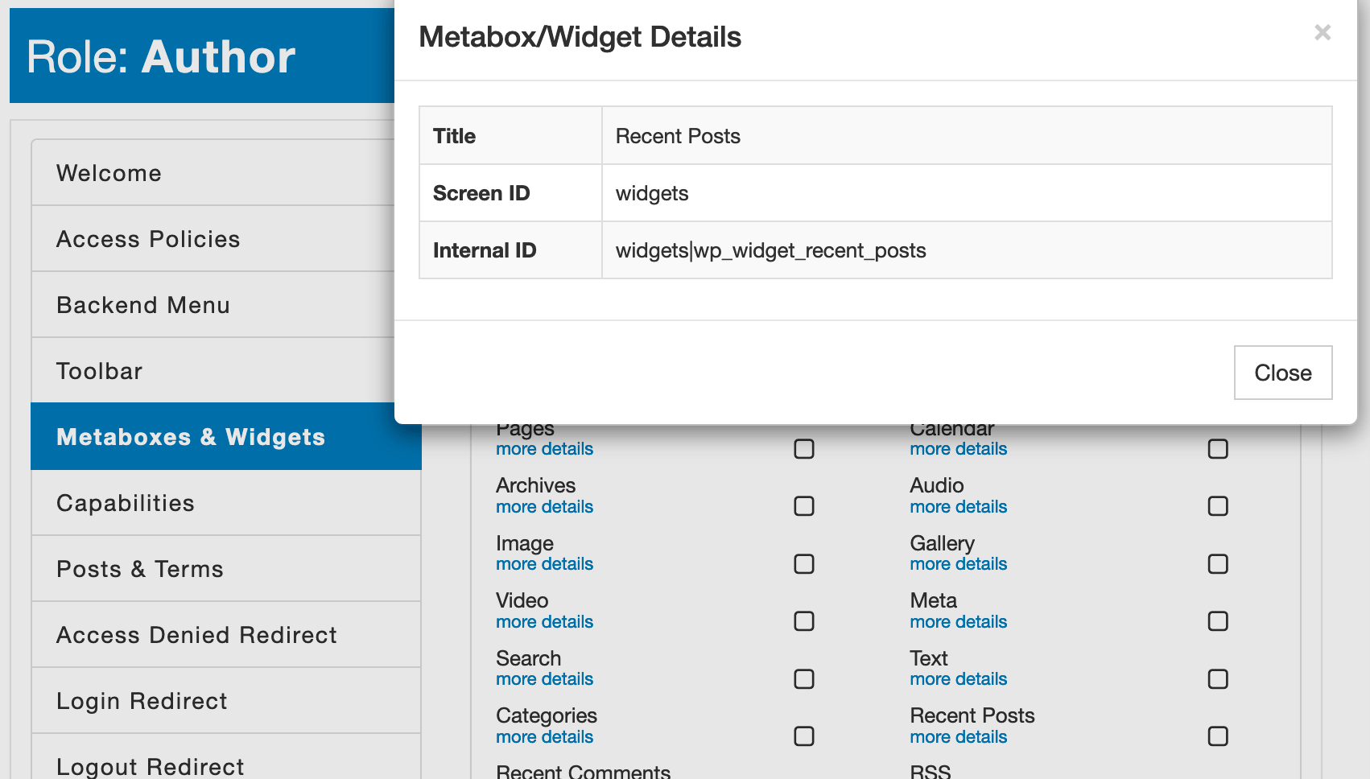Check the Video widget checkbox
The image size is (1370, 779).
804,621
